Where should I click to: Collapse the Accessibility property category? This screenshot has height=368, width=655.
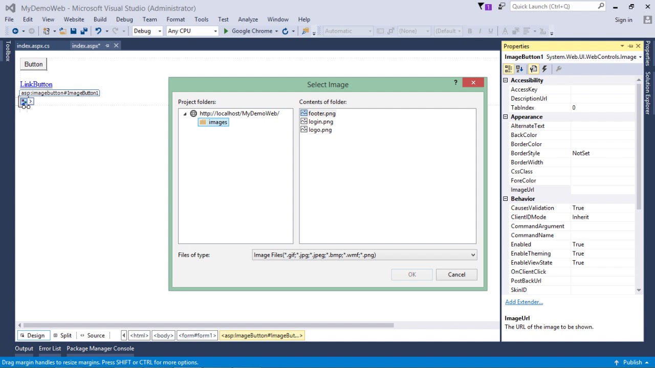tap(506, 80)
